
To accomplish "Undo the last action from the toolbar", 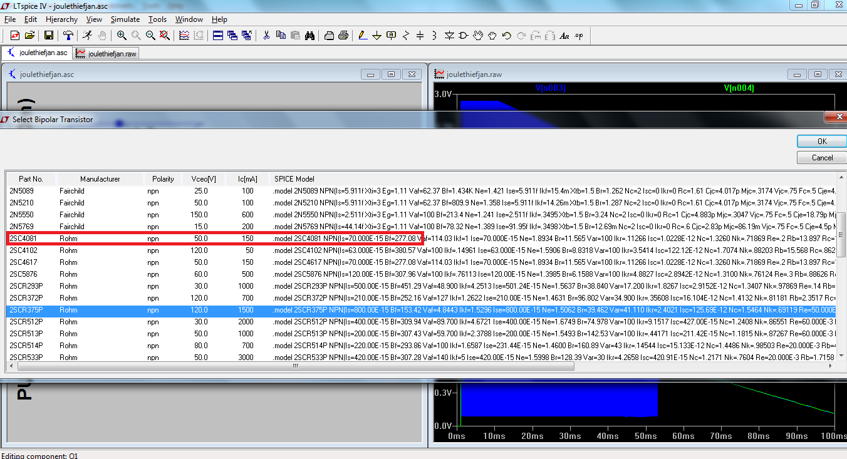I will click(507, 35).
